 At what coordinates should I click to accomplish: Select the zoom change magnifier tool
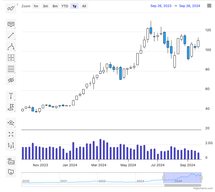click(x=11, y=123)
